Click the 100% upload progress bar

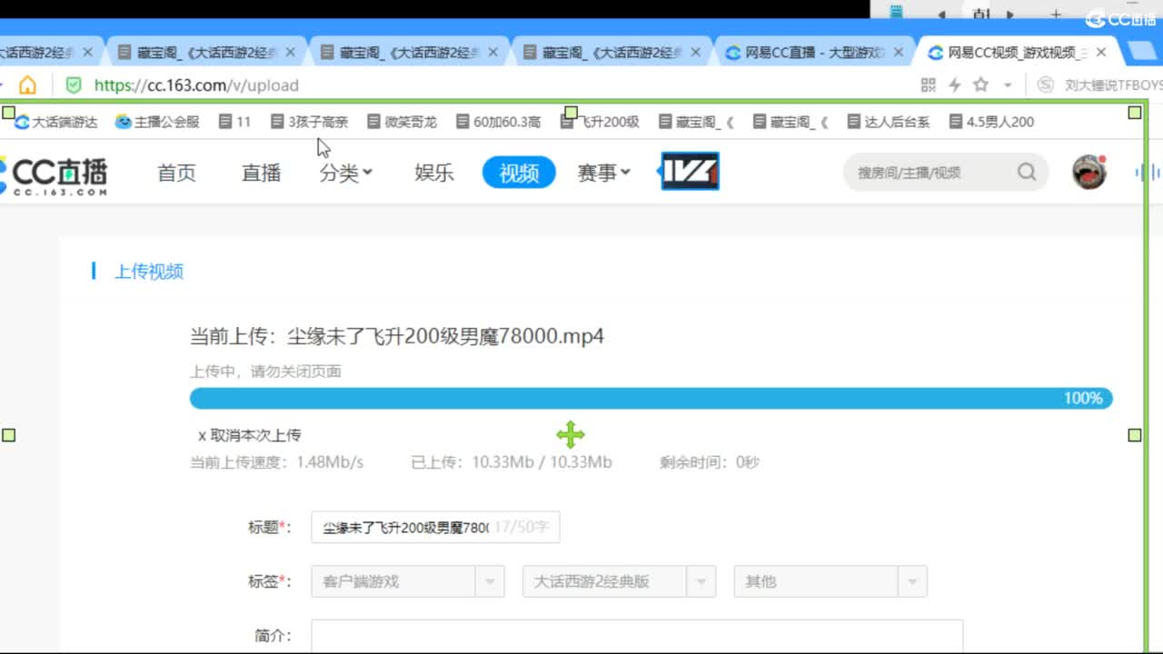(651, 398)
